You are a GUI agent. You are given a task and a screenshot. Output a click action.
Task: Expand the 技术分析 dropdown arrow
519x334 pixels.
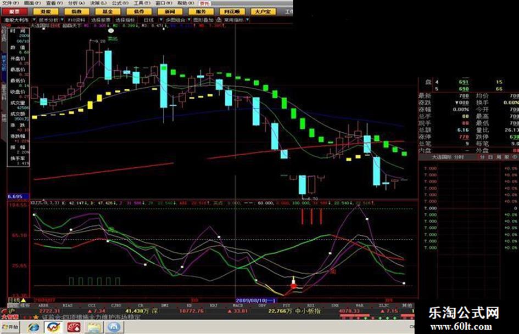[x=62, y=20]
